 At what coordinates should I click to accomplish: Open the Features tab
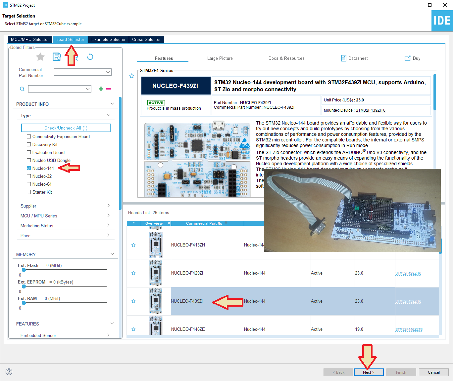tap(164, 58)
